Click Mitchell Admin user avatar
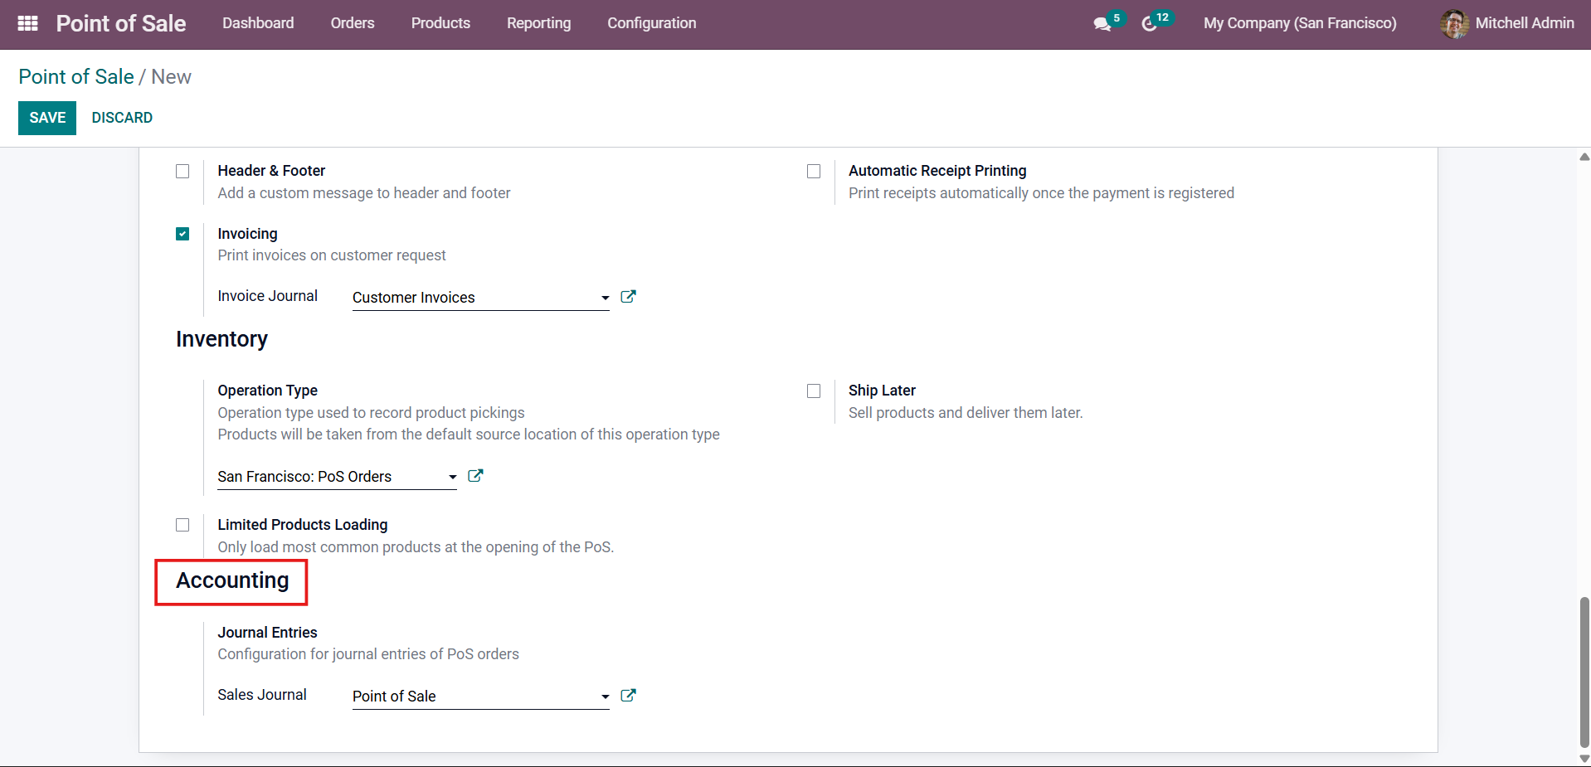This screenshot has height=767, width=1591. 1454,23
